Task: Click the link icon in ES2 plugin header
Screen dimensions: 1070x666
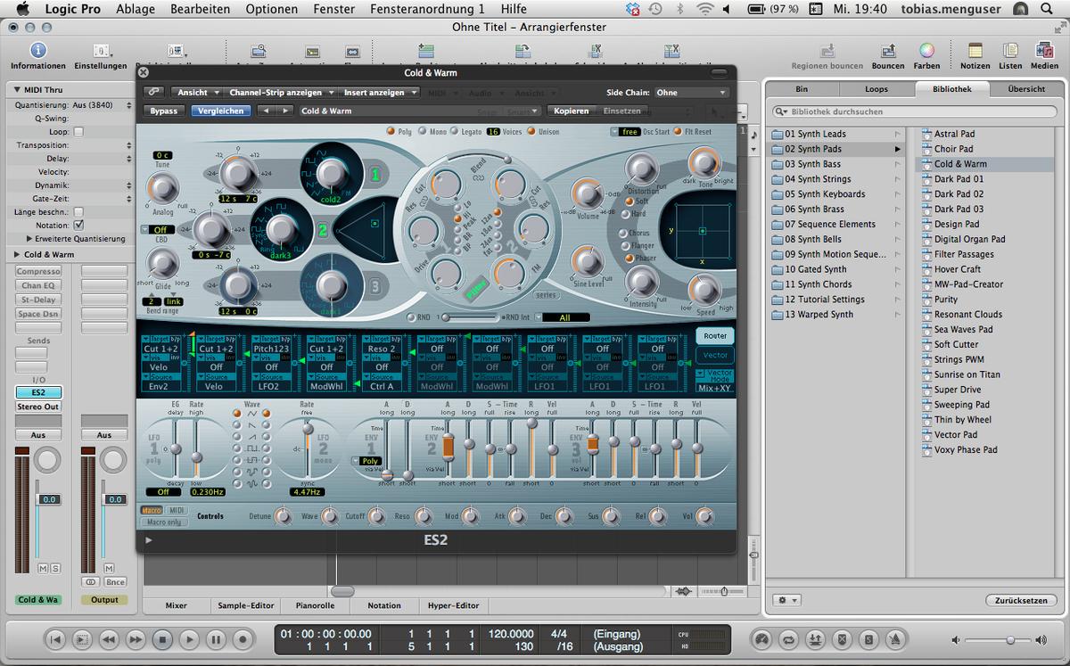Action: coord(154,92)
